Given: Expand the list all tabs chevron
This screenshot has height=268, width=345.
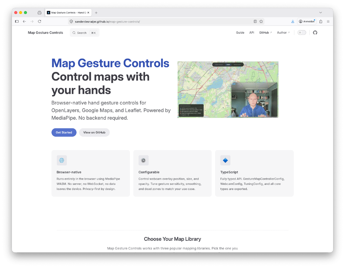Looking at the screenshot, I should [x=320, y=13].
